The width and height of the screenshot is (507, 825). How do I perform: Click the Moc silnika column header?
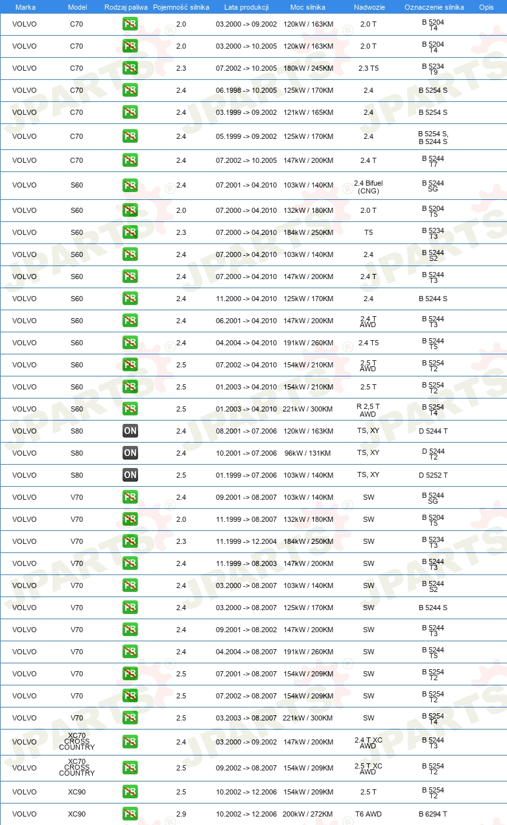coord(308,6)
